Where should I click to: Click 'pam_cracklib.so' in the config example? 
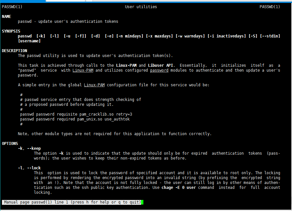pyautogui.click(x=96, y=114)
